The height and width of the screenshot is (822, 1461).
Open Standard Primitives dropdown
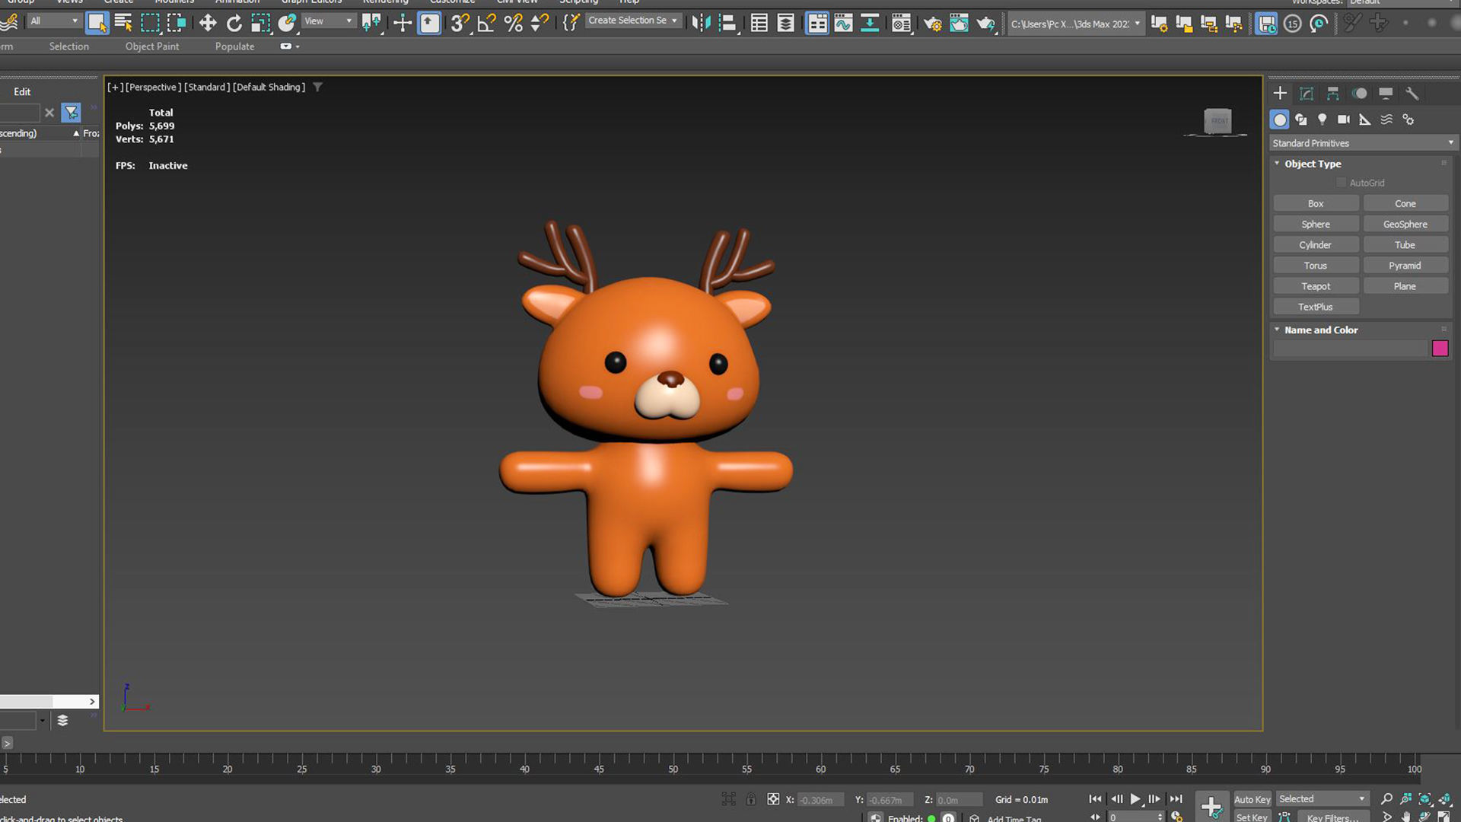[1362, 143]
